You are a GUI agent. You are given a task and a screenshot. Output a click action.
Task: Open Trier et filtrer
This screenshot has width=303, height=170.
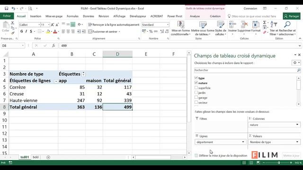point(274,28)
